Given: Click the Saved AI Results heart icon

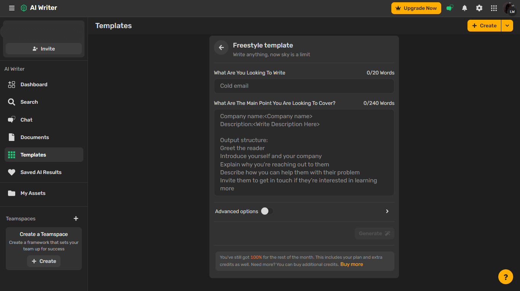Looking at the screenshot, I should pos(12,172).
